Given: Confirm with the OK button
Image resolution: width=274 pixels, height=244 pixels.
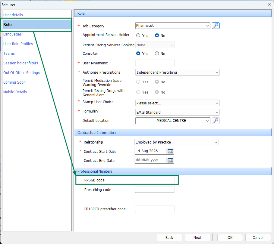Looking at the screenshot, I should tap(230, 238).
